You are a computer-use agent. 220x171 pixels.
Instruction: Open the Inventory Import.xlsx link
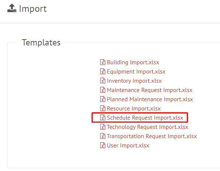(x=134, y=81)
